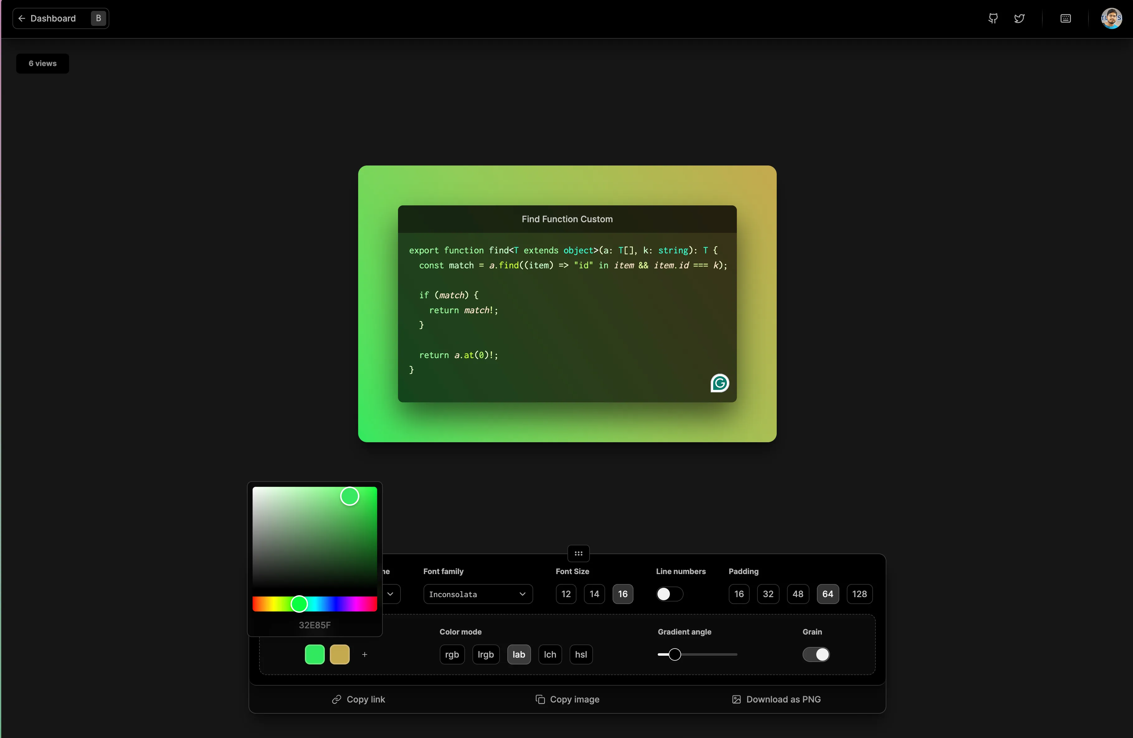Screen dimensions: 1133x738
Task: Click the Copy image button
Action: click(x=567, y=699)
